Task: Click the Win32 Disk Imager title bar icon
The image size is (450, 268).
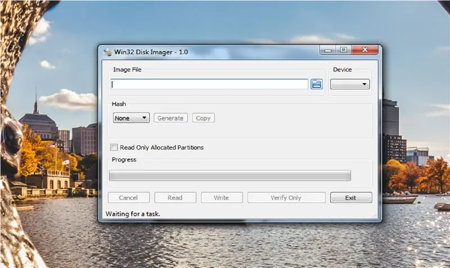Action: coord(107,52)
